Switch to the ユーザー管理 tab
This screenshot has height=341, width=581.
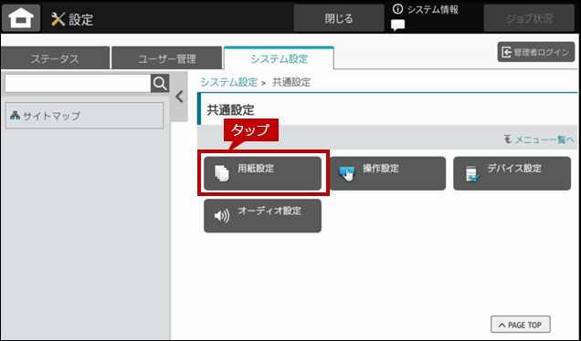pyautogui.click(x=167, y=58)
